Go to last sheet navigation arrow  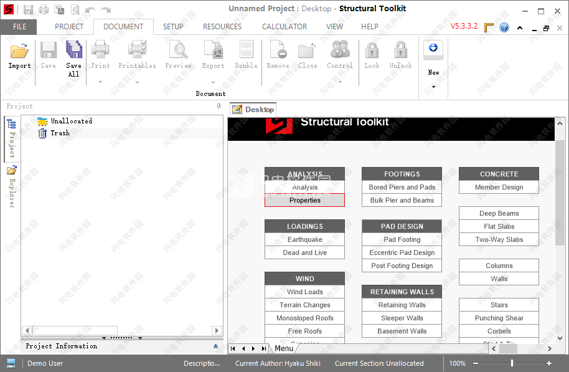[263, 349]
